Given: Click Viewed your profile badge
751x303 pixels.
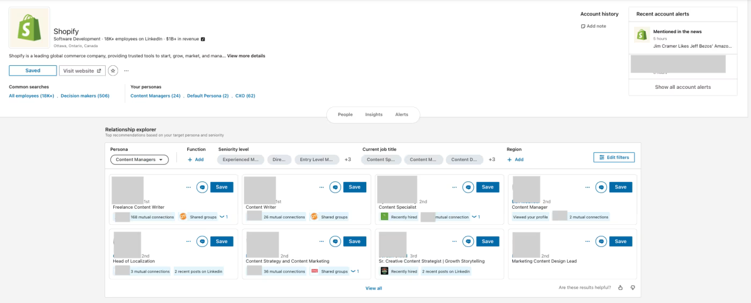Looking at the screenshot, I should [530, 217].
